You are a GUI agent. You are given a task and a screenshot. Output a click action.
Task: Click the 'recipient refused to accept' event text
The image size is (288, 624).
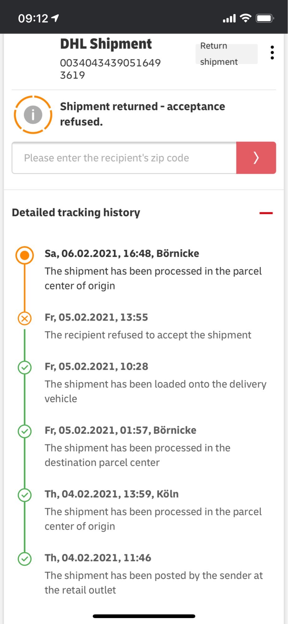(x=148, y=335)
